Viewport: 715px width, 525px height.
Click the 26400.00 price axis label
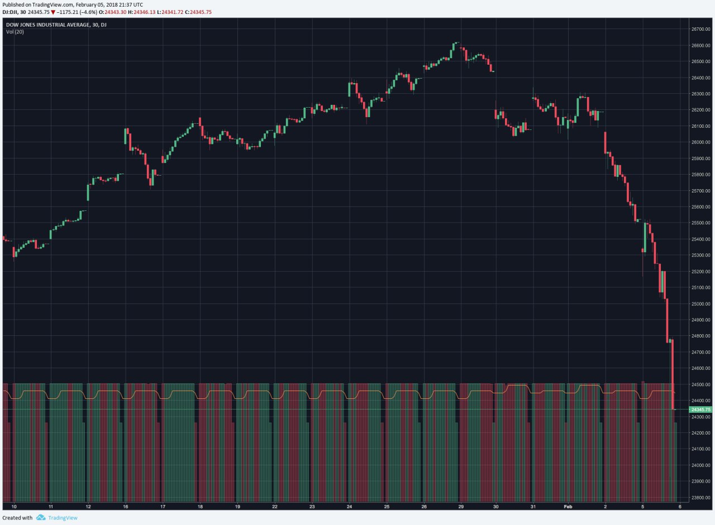[x=701, y=78]
